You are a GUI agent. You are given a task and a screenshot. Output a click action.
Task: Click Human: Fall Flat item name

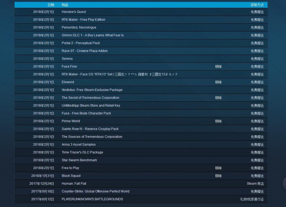74,184
